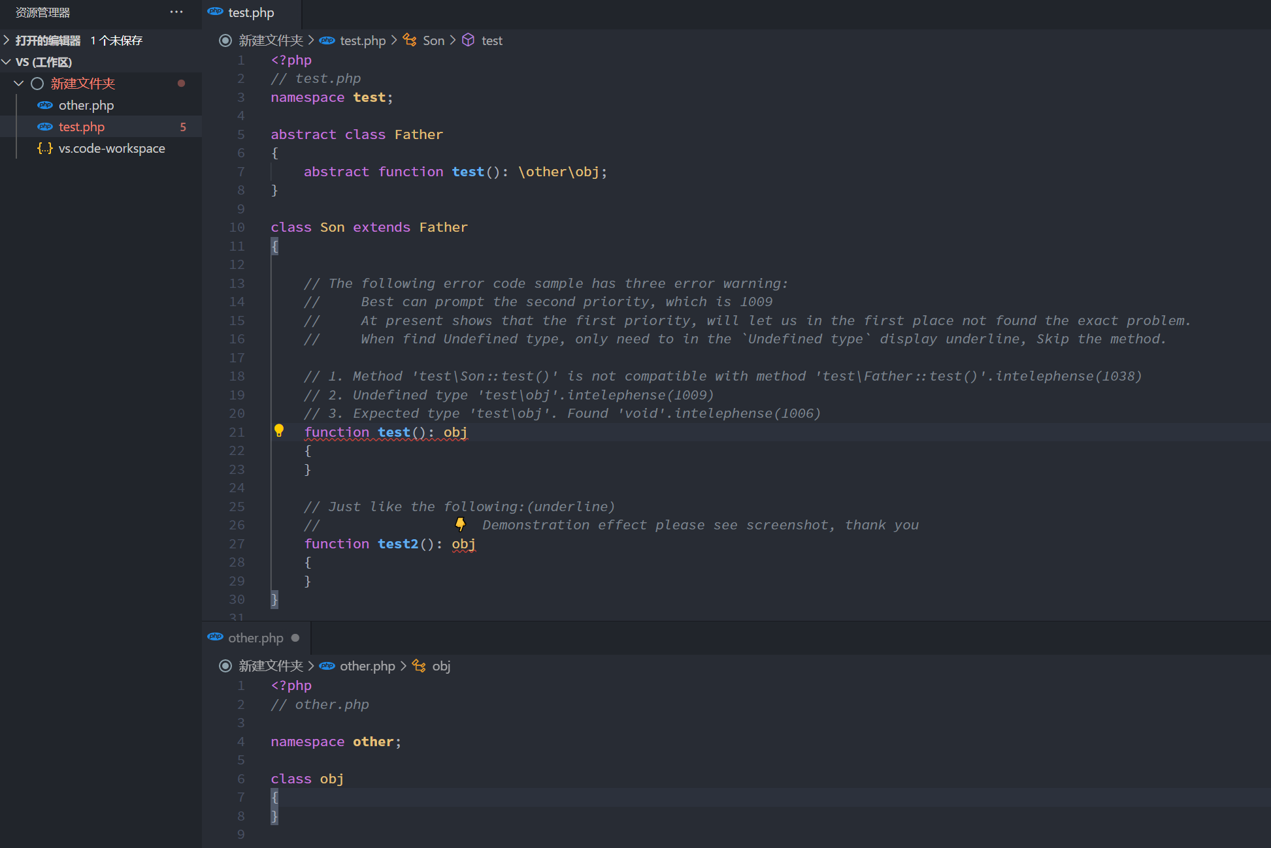
Task: Click the obj class icon in lower breadcrumb
Action: tap(419, 666)
